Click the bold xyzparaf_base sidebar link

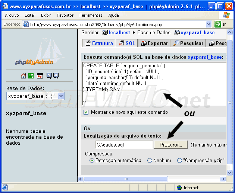(x=26, y=113)
